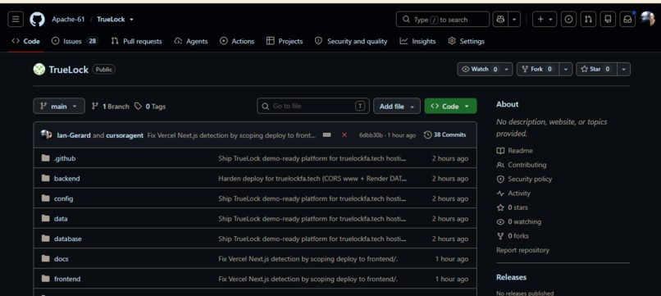661x296 pixels.
Task: Click the Ian-Gerard author link
Action: click(x=74, y=135)
